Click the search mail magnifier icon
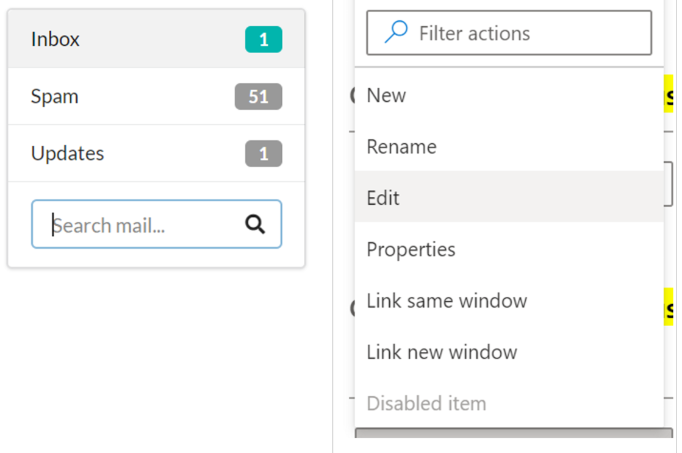 tap(255, 225)
